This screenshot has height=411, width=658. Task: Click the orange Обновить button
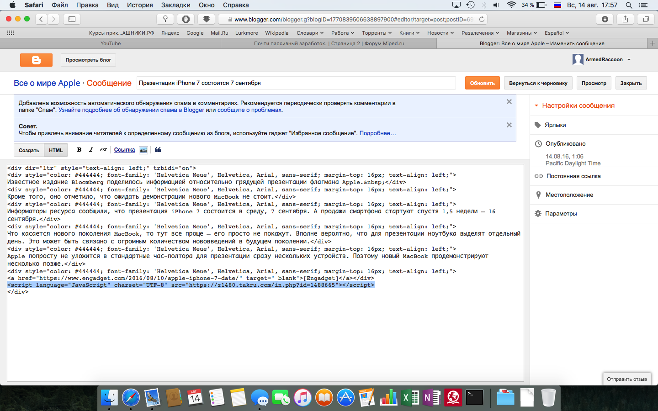(x=483, y=83)
